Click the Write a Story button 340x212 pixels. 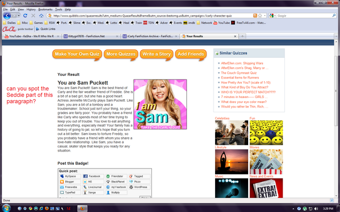pyautogui.click(x=156, y=54)
